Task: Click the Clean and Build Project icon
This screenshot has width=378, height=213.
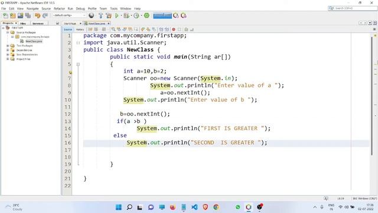Action: [x=109, y=16]
